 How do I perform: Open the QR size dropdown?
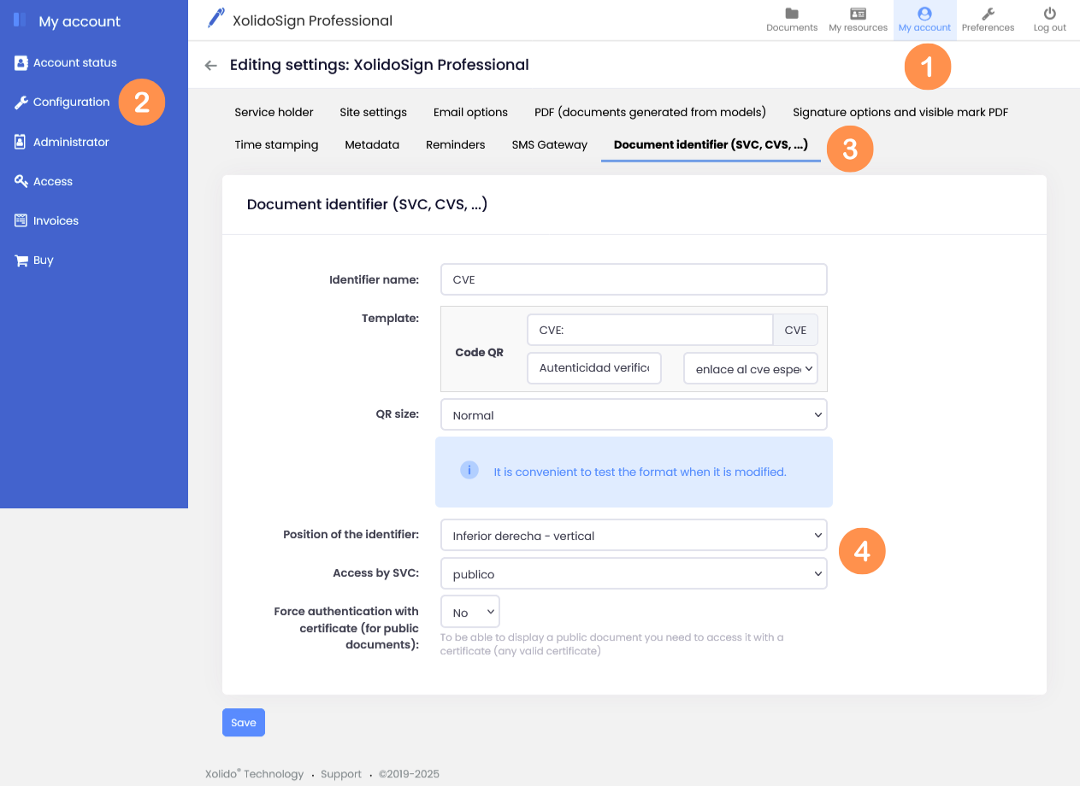coord(634,414)
